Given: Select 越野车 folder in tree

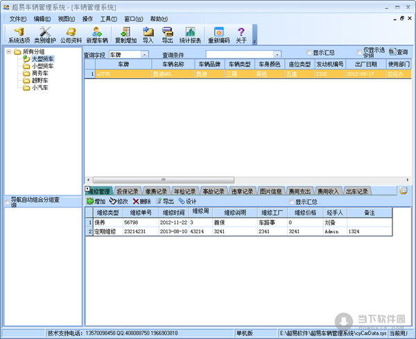Looking at the screenshot, I should point(40,80).
